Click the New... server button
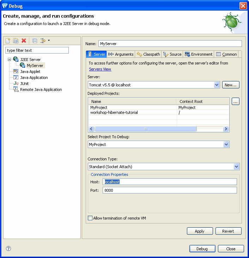Viewport: 249px width, 258px height. coord(231,85)
